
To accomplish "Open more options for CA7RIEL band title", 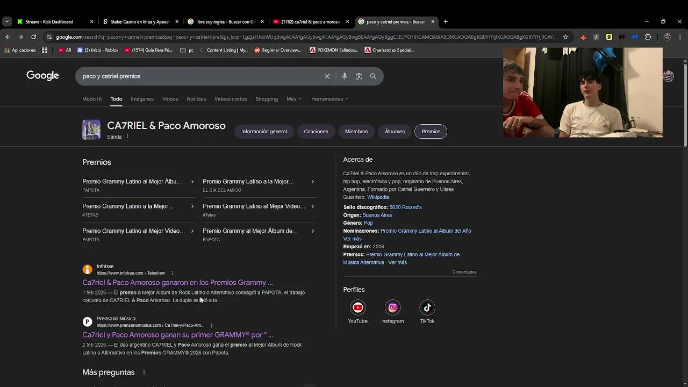I will (x=127, y=137).
